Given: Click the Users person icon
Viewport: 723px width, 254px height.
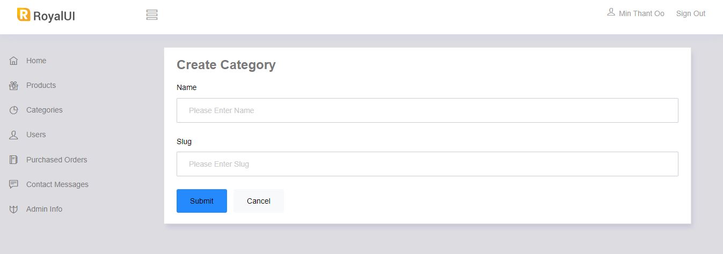Looking at the screenshot, I should 14,135.
